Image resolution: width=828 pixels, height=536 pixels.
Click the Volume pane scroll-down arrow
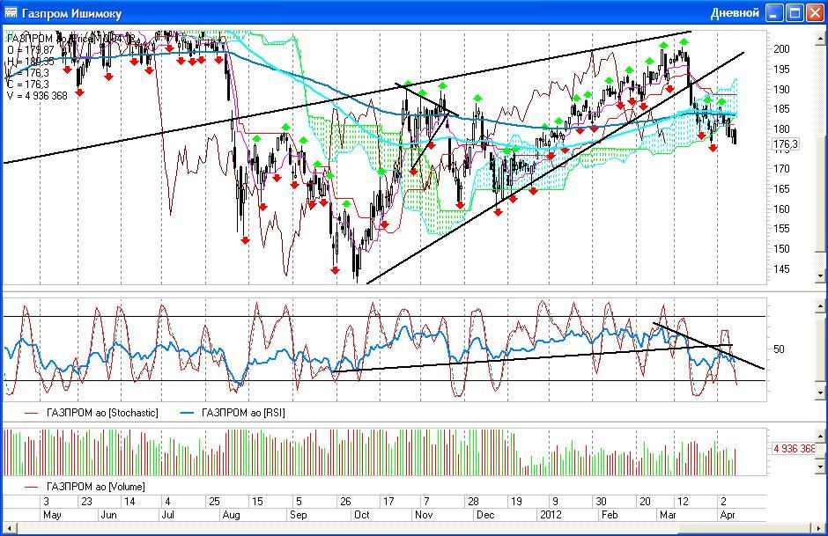[x=820, y=466]
